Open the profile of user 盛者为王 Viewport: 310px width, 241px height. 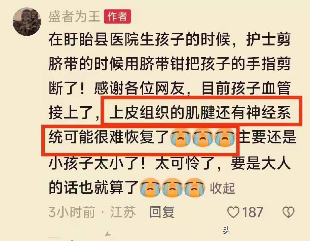pos(75,16)
